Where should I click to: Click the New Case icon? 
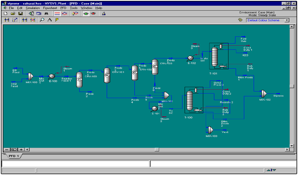point(5,13)
